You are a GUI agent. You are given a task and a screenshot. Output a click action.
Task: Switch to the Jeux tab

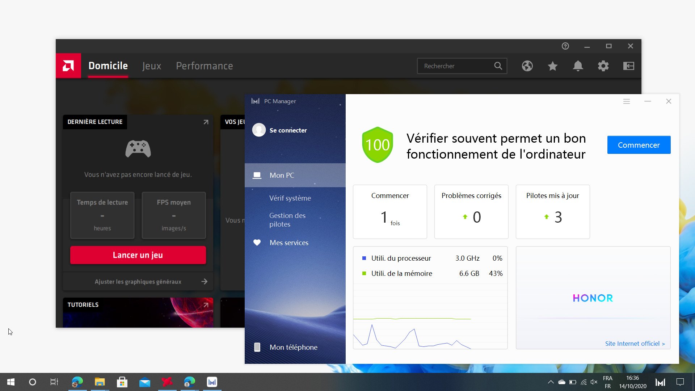[151, 66]
